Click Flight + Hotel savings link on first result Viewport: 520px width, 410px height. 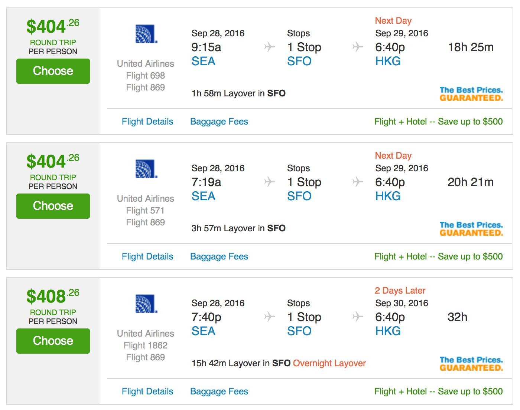click(x=438, y=121)
